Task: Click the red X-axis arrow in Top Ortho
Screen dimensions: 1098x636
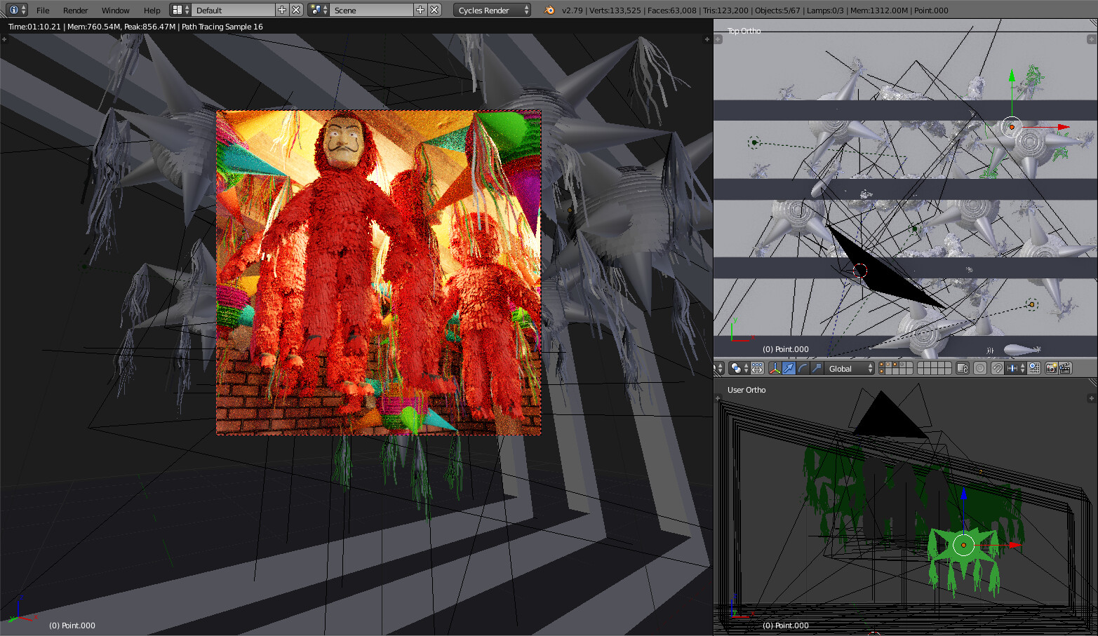Action: (x=1064, y=127)
